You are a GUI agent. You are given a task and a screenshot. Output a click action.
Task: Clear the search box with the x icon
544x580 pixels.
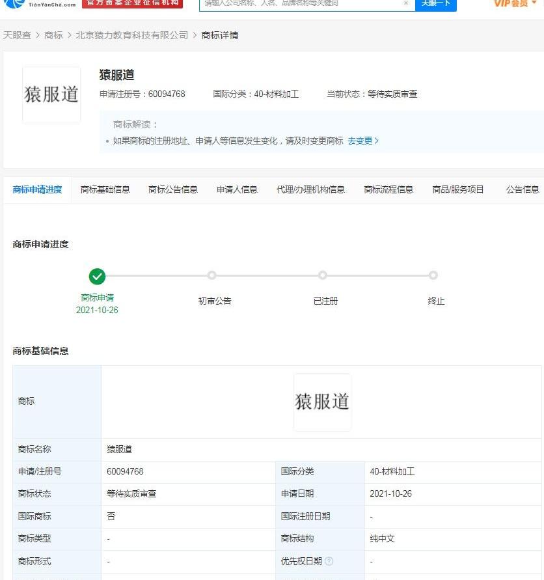coord(406,3)
